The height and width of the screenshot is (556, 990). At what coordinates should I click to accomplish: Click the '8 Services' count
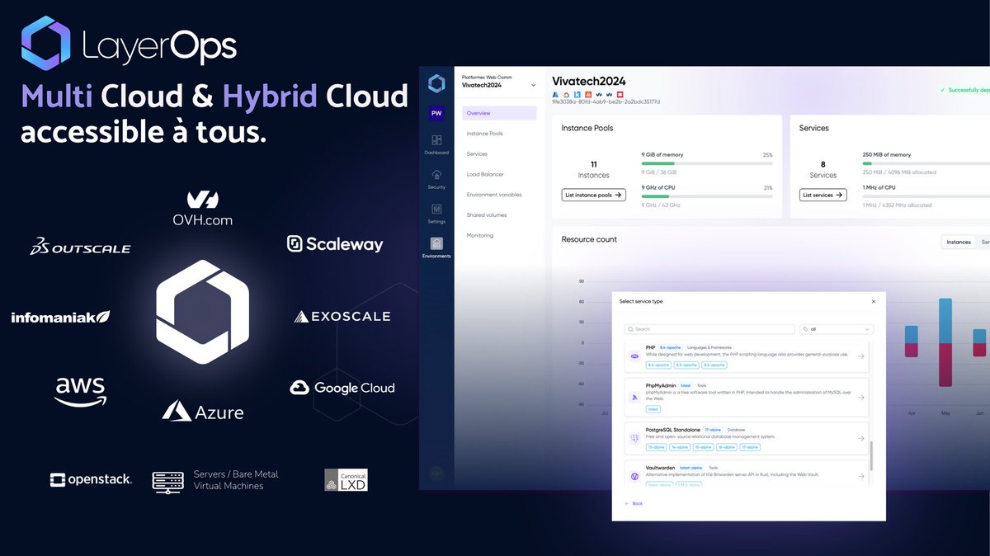(823, 170)
